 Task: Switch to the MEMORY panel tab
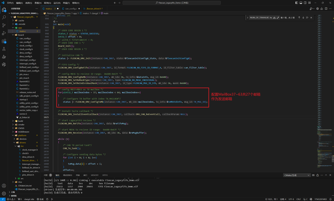click(x=95, y=175)
